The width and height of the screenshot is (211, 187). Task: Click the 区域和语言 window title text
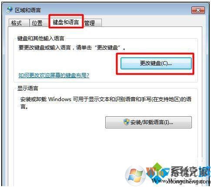[x=28, y=10]
